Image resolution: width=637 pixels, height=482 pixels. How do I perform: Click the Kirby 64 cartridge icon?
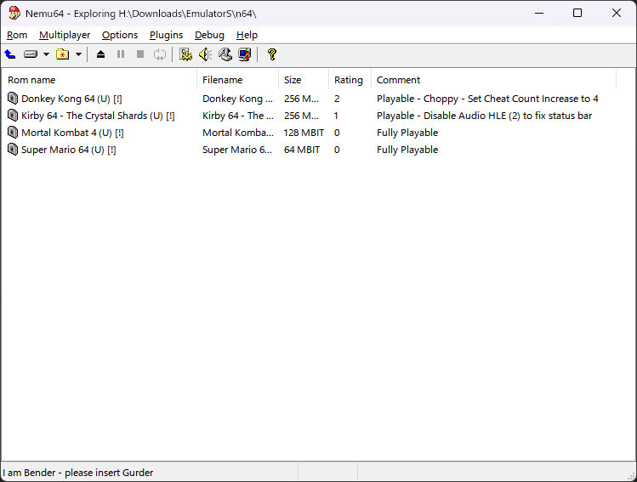(x=13, y=116)
